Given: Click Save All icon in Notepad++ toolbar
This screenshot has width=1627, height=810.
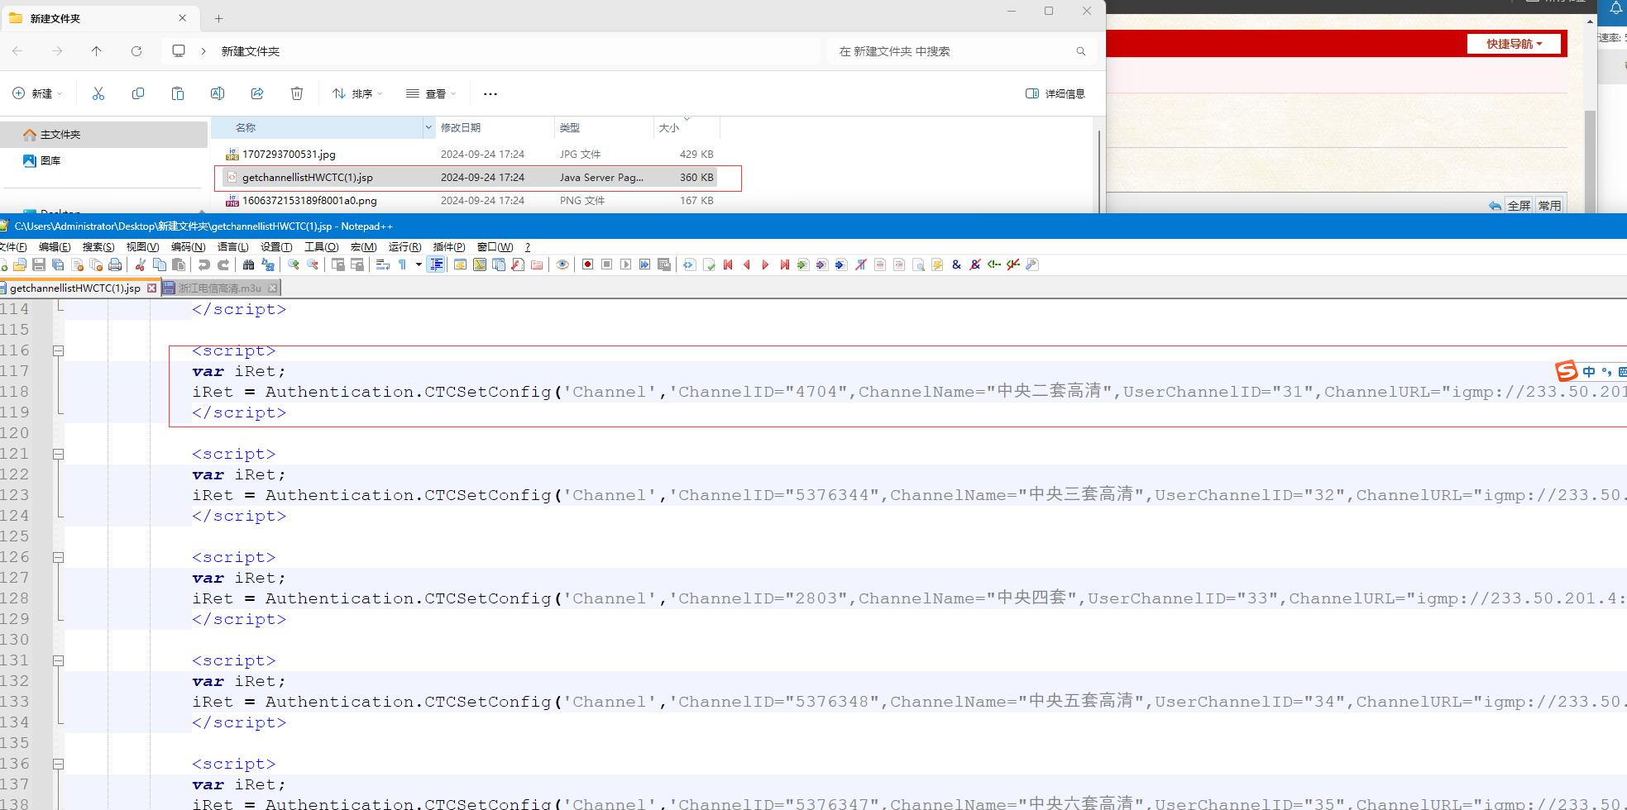Looking at the screenshot, I should tap(58, 264).
